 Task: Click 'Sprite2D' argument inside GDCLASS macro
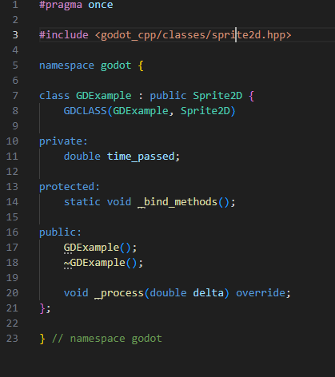tap(205, 111)
